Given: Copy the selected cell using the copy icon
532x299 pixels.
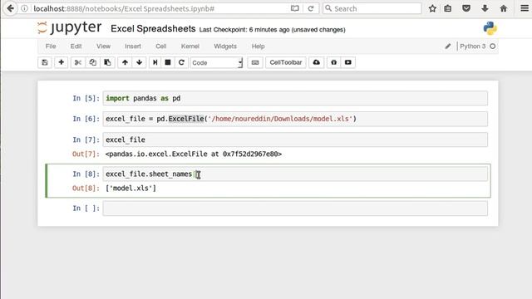Looking at the screenshot, I should pyautogui.click(x=92, y=62).
